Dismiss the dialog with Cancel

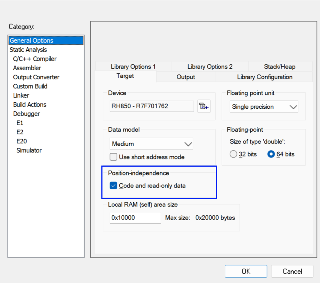click(x=292, y=271)
